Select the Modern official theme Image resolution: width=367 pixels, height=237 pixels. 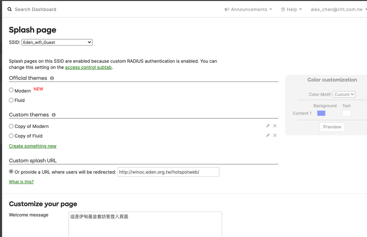click(x=11, y=90)
